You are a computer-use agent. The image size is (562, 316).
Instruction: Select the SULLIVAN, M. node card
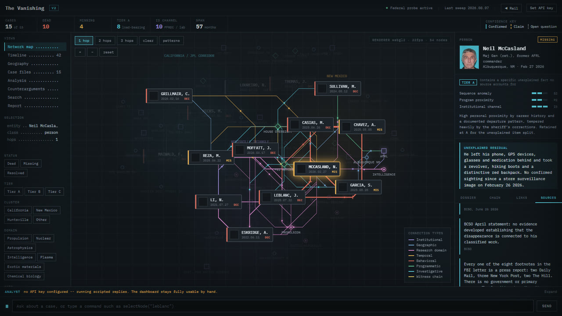pyautogui.click(x=337, y=89)
